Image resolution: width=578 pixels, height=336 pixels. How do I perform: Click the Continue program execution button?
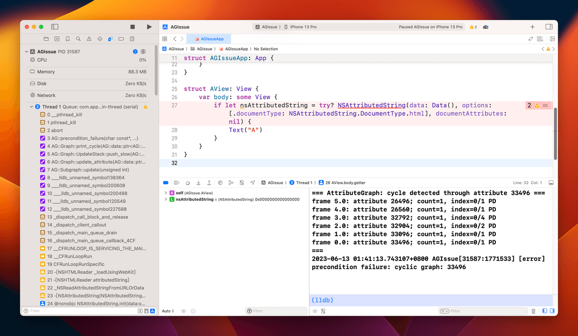click(177, 183)
